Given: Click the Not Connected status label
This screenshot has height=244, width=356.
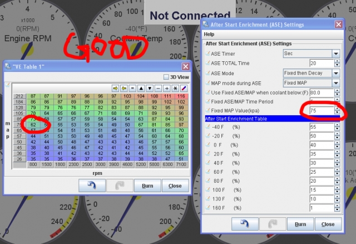Looking at the screenshot, I should coord(190,16).
